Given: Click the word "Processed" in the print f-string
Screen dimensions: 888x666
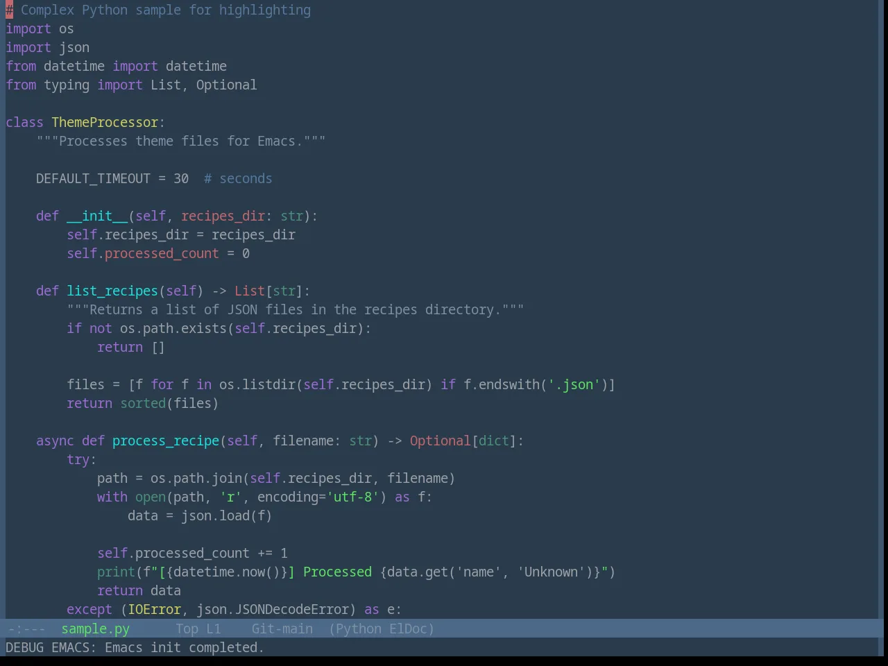Looking at the screenshot, I should [x=337, y=572].
